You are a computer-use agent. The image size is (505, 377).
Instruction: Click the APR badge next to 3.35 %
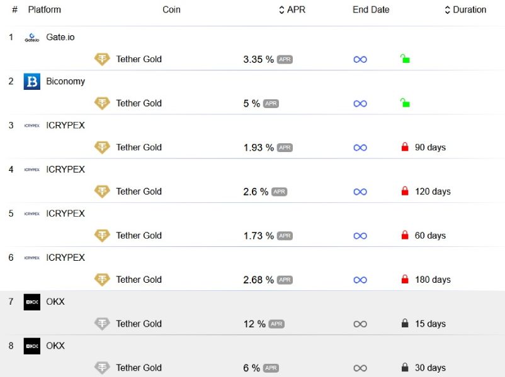(285, 60)
